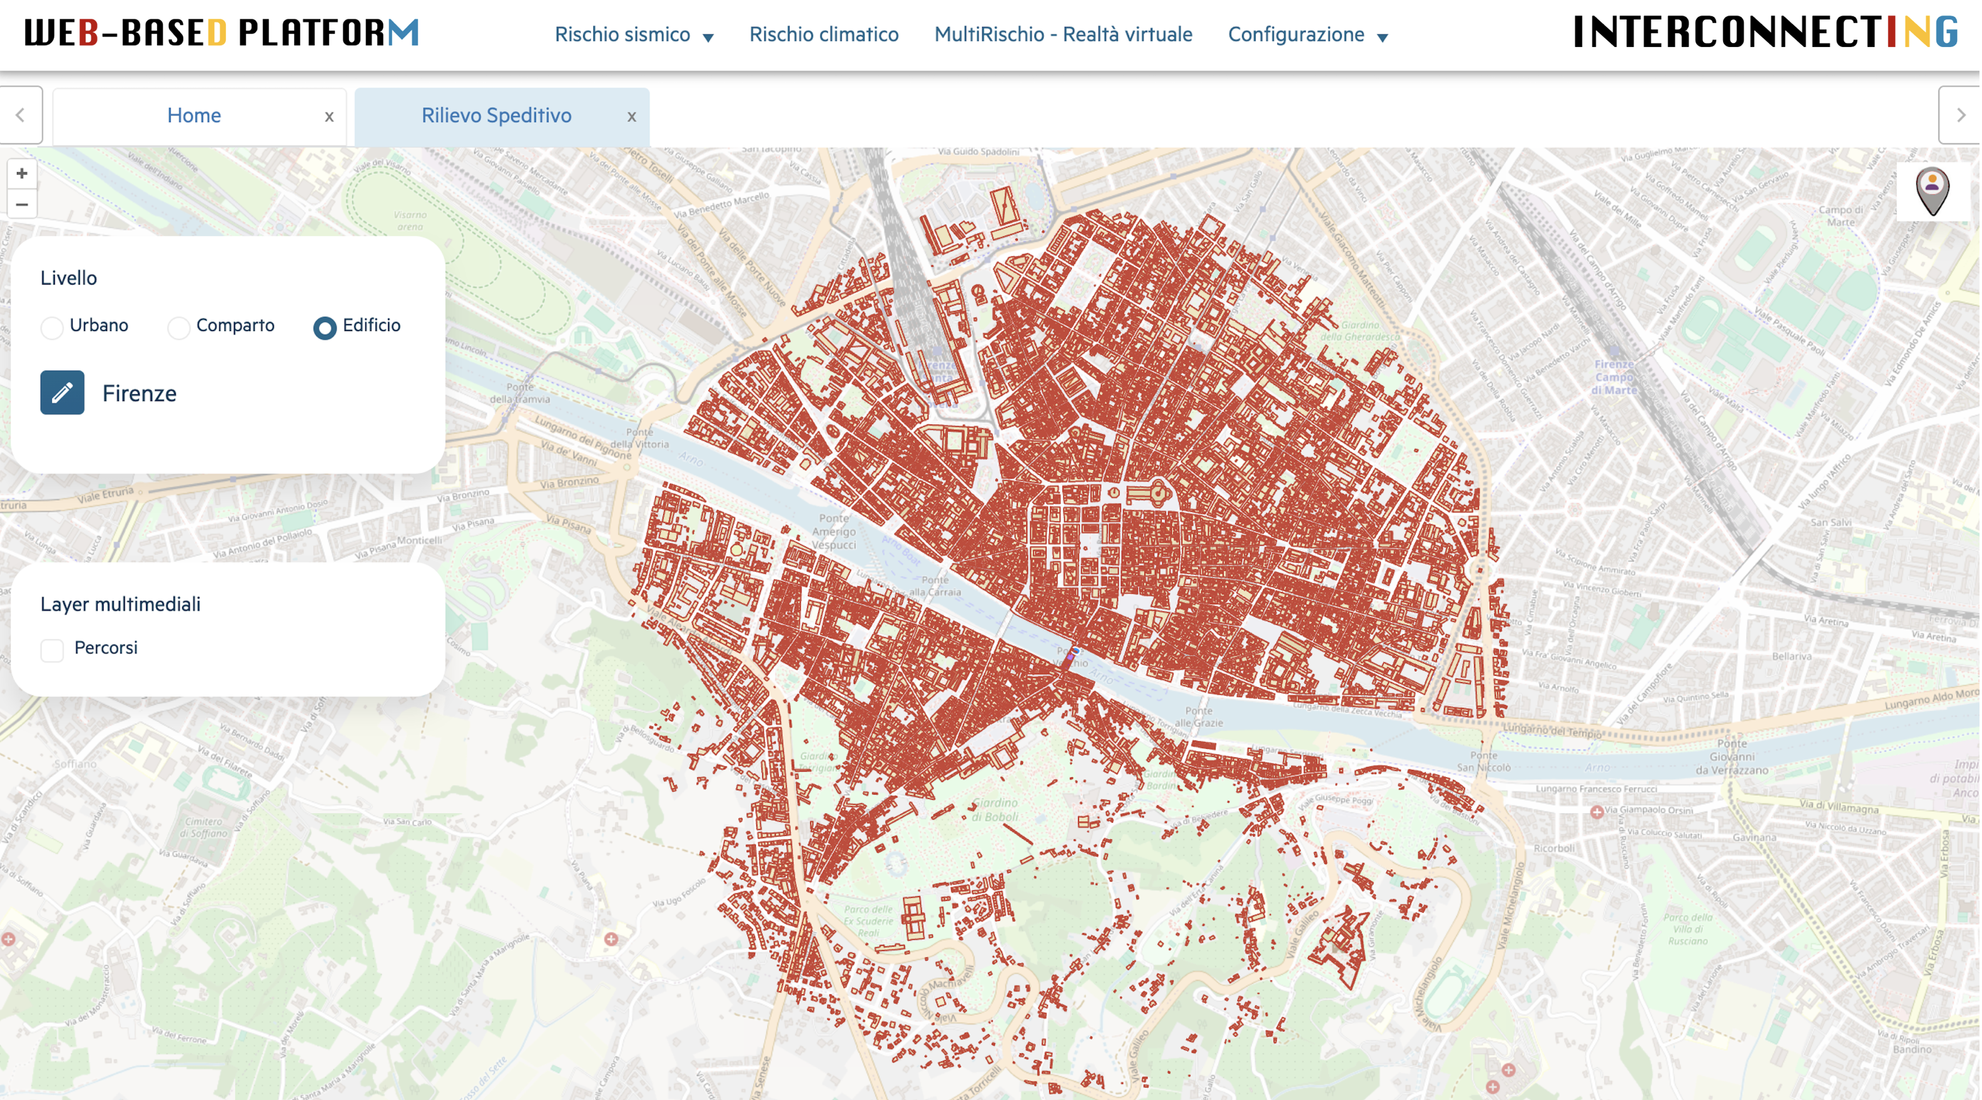The height and width of the screenshot is (1100, 1982).
Task: Click the Web-Based Platform logo
Action: (x=221, y=33)
